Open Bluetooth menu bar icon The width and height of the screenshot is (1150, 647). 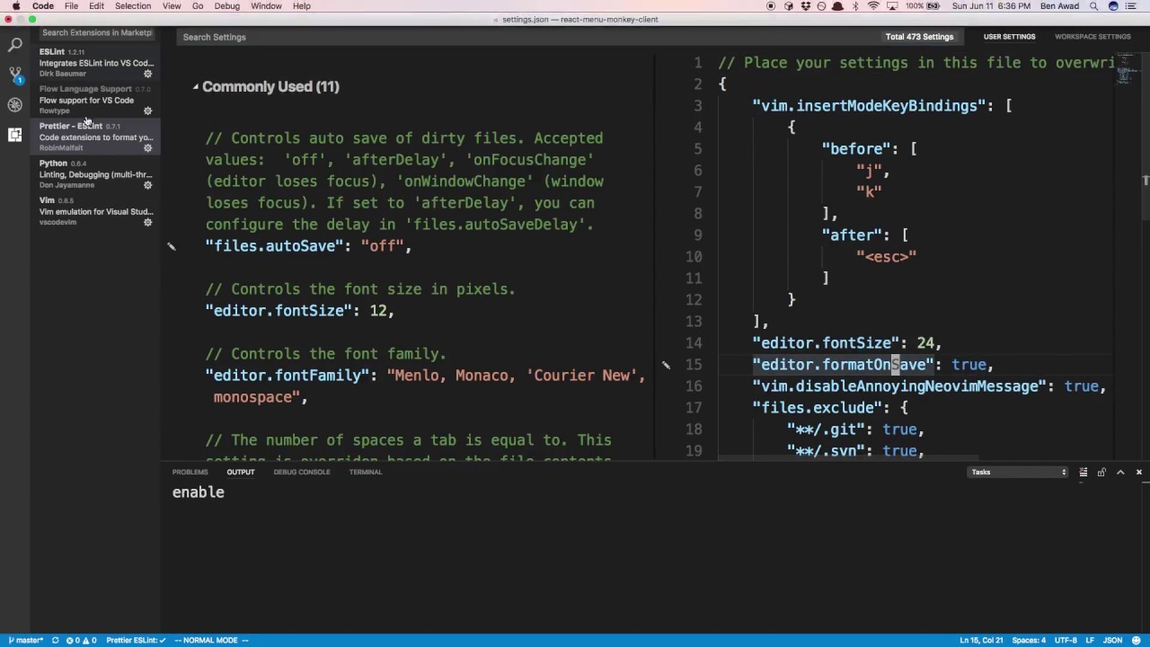(854, 6)
